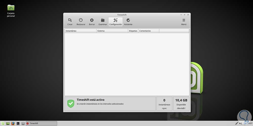
Task: Maximize the Timeshift window
Action: click(185, 15)
